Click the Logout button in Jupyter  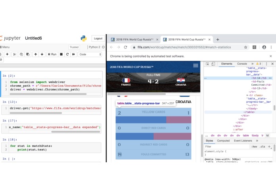pyautogui.click(x=98, y=38)
